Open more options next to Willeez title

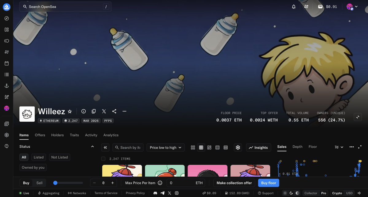pyautogui.click(x=124, y=111)
